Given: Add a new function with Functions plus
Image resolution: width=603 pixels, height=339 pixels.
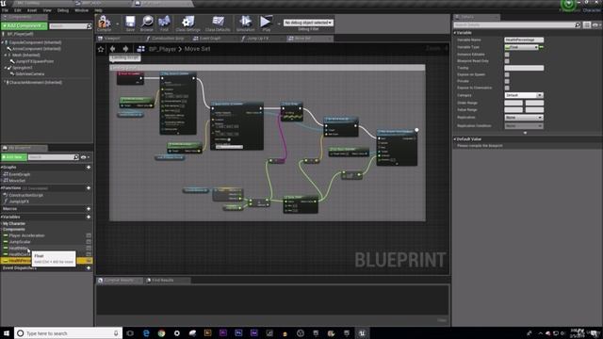Looking at the screenshot, I should click(89, 188).
